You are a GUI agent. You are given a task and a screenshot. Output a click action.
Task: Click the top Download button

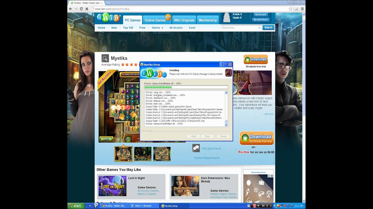256,60
